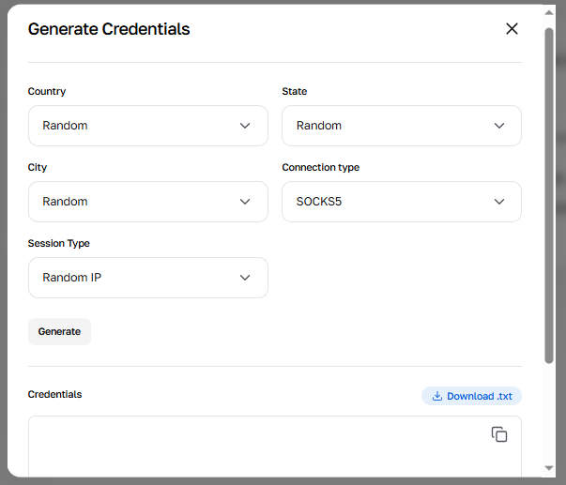Click the download arrow icon beside Download .txt
The image size is (566, 485).
coord(437,396)
